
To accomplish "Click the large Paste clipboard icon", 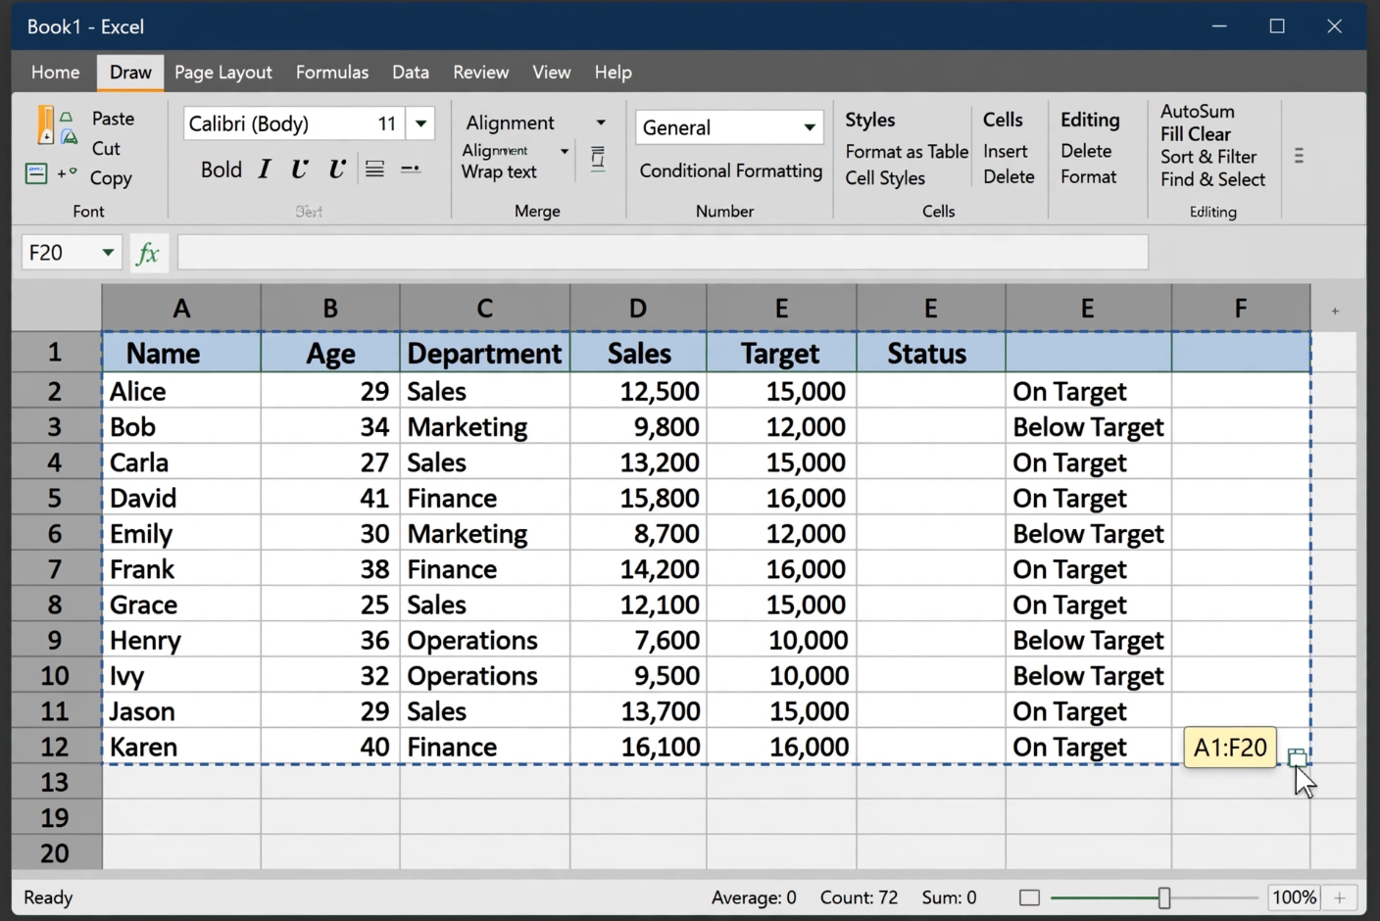I will [x=45, y=126].
